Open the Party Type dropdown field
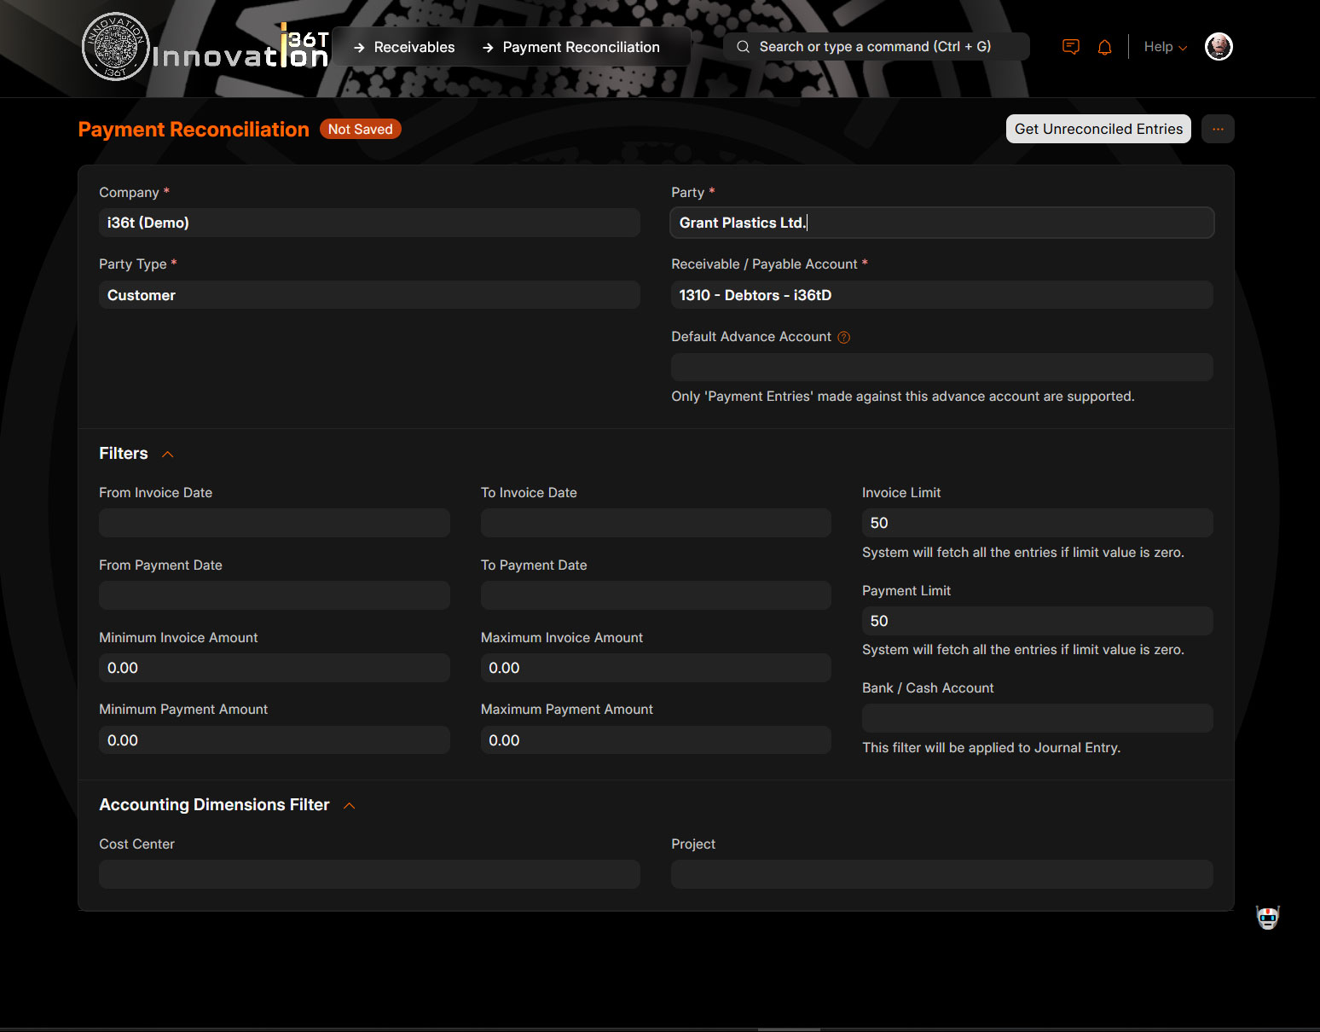The image size is (1320, 1032). (368, 295)
